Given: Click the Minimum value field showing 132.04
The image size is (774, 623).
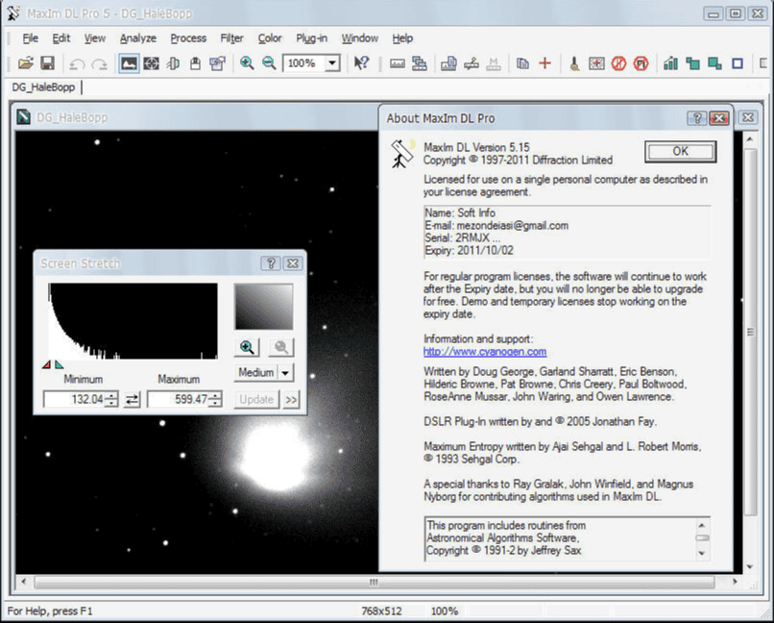Looking at the screenshot, I should pos(76,399).
